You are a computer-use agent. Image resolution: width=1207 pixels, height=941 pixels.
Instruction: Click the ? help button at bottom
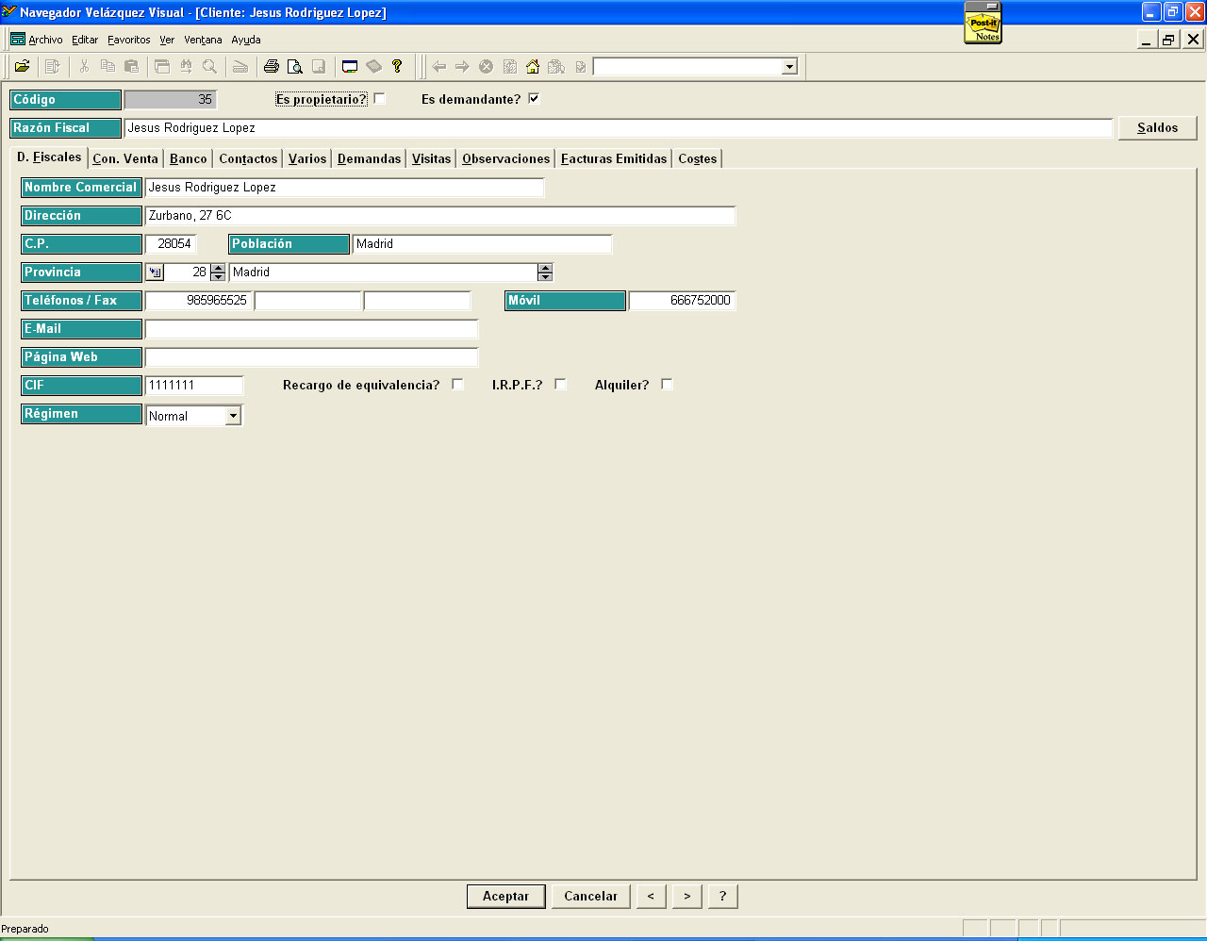tap(722, 896)
